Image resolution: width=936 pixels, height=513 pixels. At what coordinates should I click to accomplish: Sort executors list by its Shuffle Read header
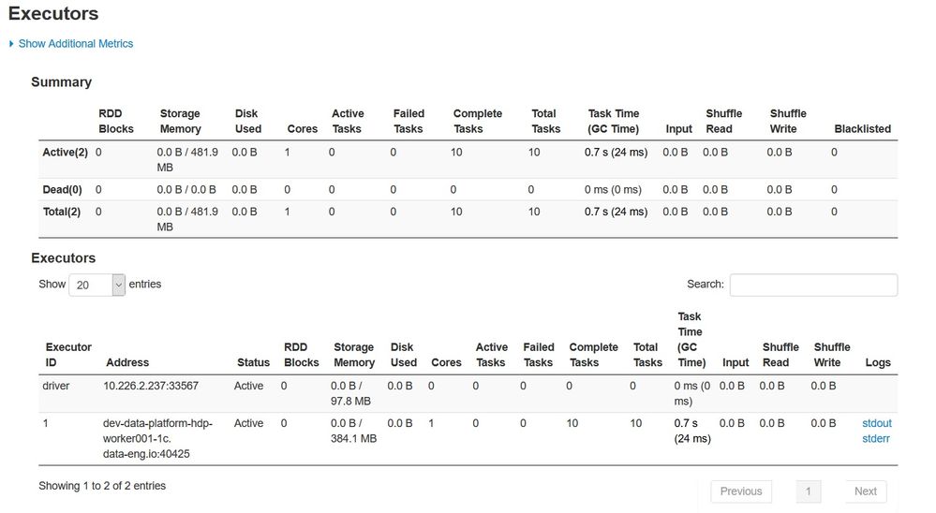[x=780, y=355]
